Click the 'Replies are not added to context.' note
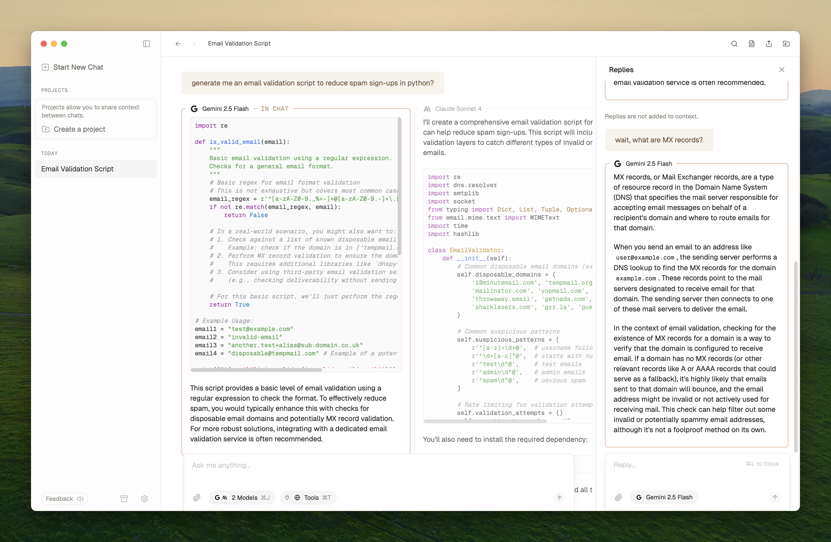 [651, 116]
